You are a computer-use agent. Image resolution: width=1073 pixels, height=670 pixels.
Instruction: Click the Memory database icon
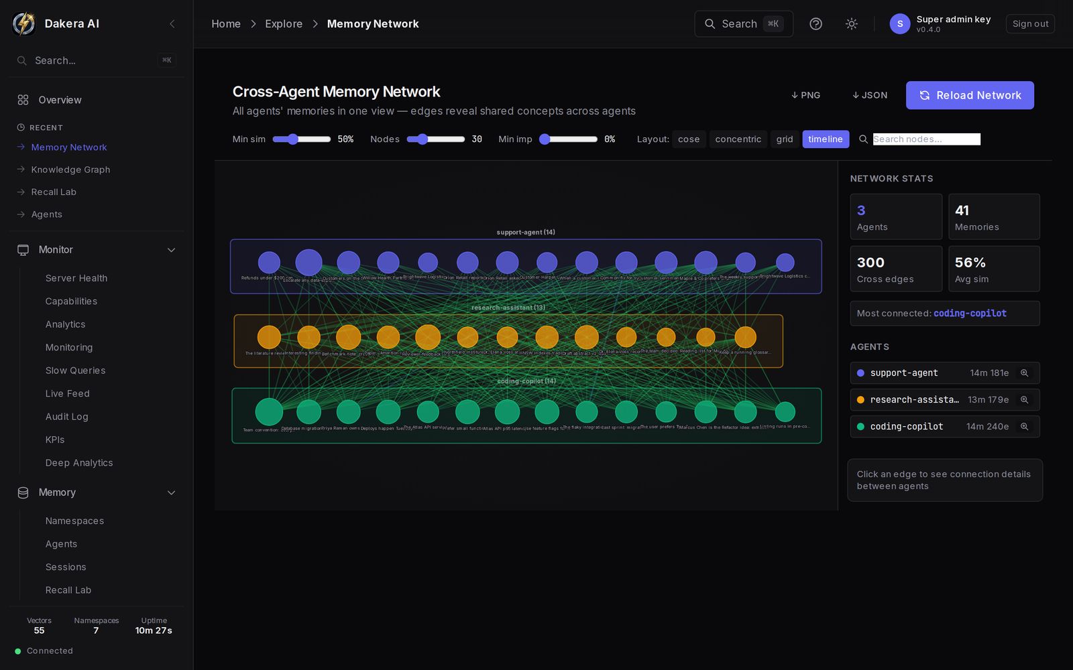point(23,492)
